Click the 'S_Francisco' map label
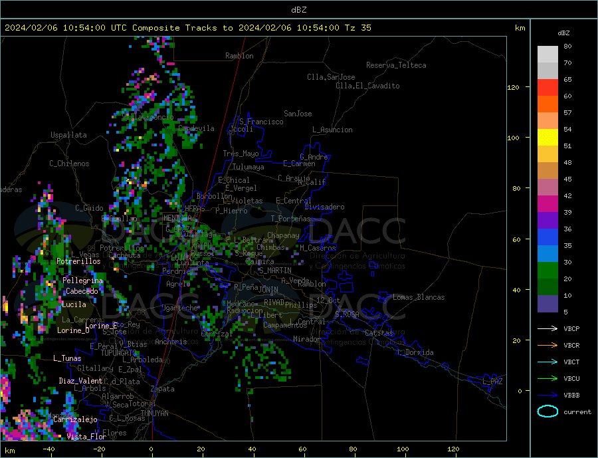 click(x=261, y=122)
